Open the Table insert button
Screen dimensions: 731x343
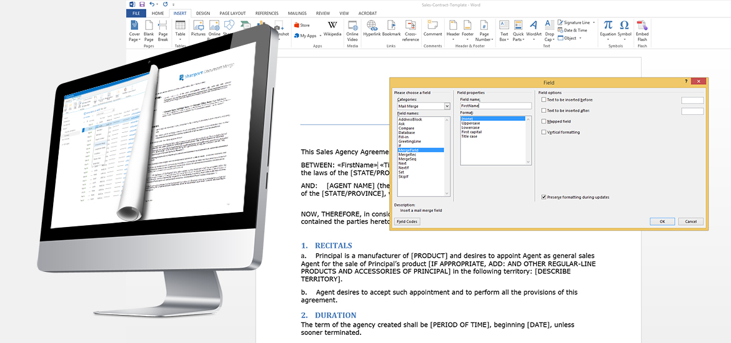click(x=180, y=31)
